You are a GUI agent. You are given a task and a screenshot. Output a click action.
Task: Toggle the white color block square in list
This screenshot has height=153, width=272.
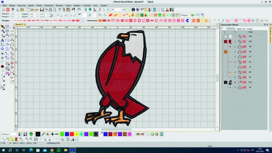(225, 37)
